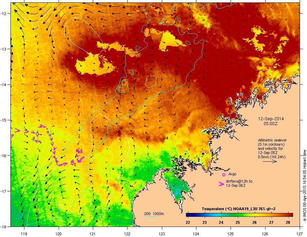Image resolution: width=307 pixels, height=237 pixels.
Task: Click the -14 latitude axis label
Action: (3, 85)
